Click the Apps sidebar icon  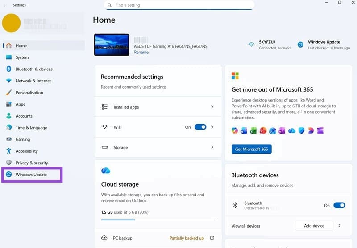(8, 104)
